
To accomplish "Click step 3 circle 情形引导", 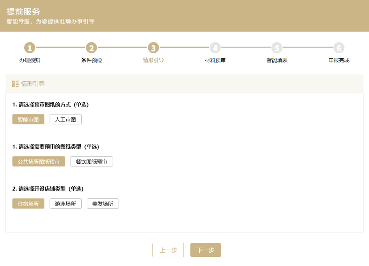I will coord(153,48).
